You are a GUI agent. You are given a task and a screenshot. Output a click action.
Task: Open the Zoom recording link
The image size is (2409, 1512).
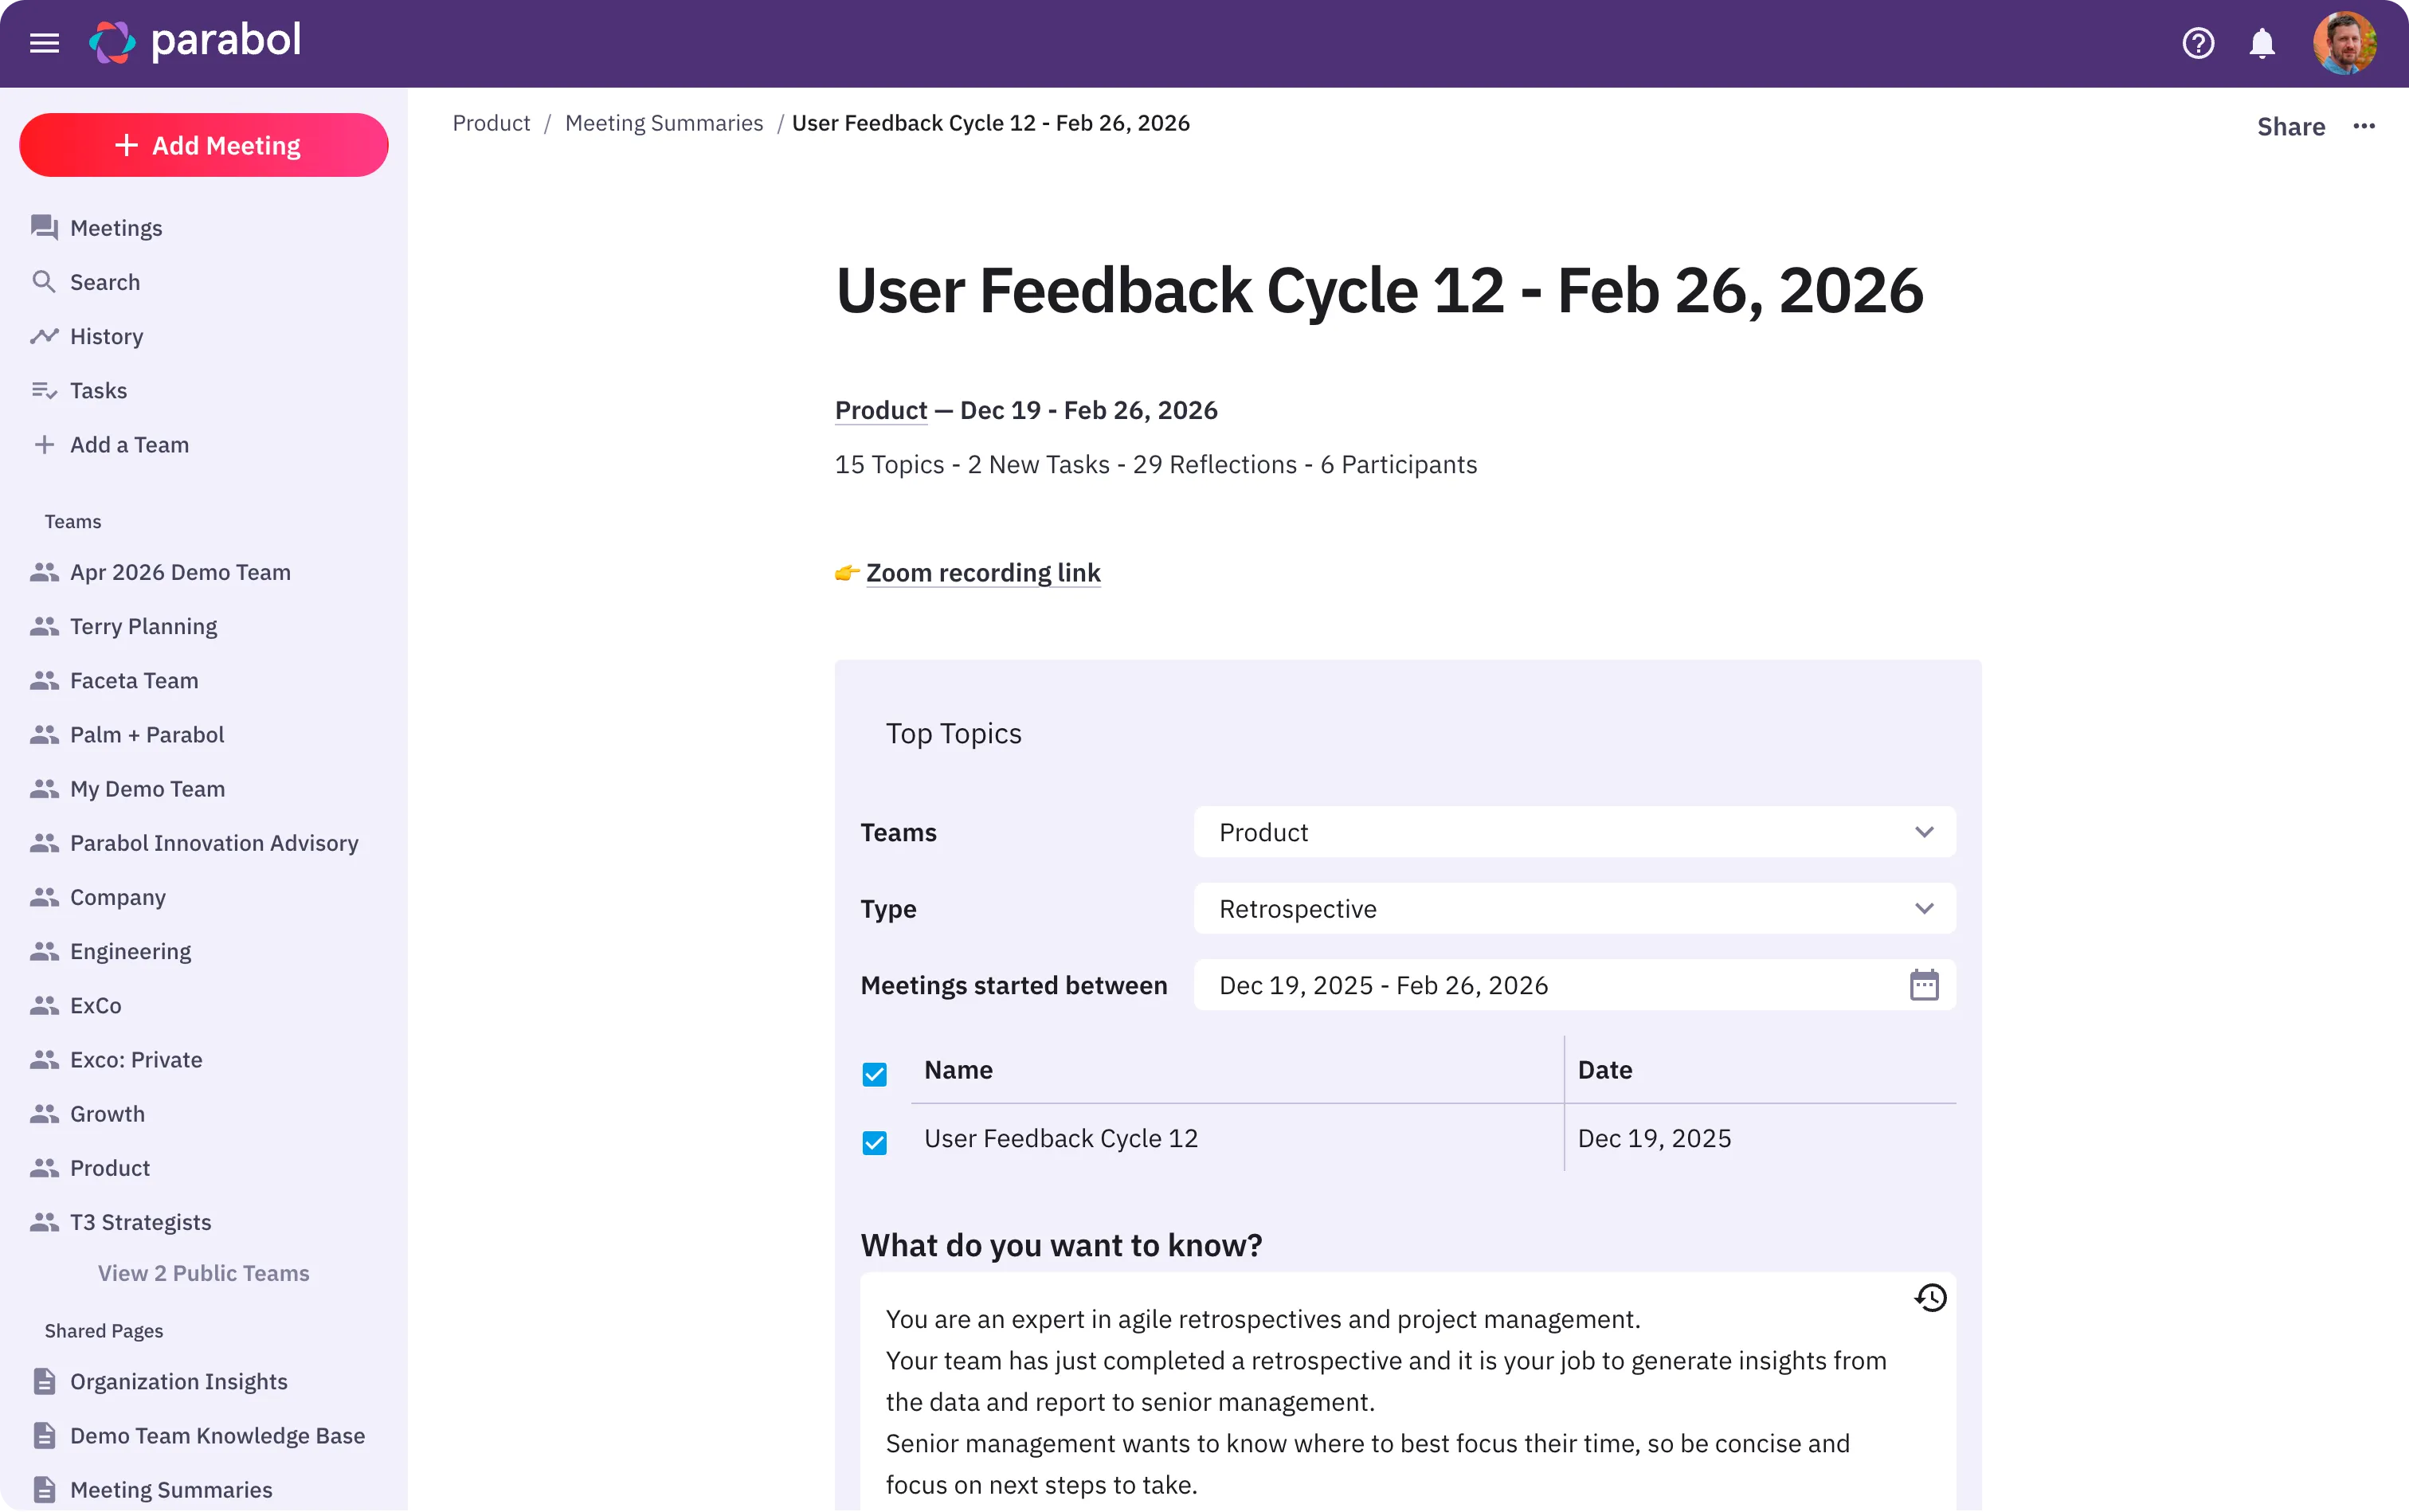(x=983, y=572)
